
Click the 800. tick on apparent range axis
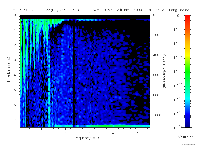[x=157, y=95]
